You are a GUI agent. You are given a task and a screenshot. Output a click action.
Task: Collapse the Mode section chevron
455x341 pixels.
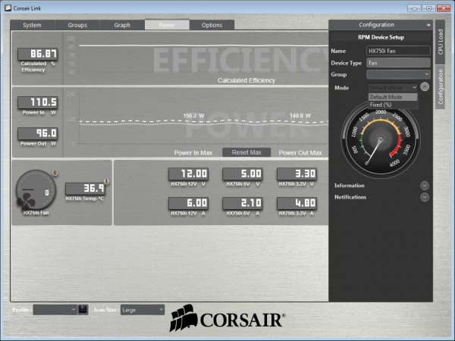[425, 86]
